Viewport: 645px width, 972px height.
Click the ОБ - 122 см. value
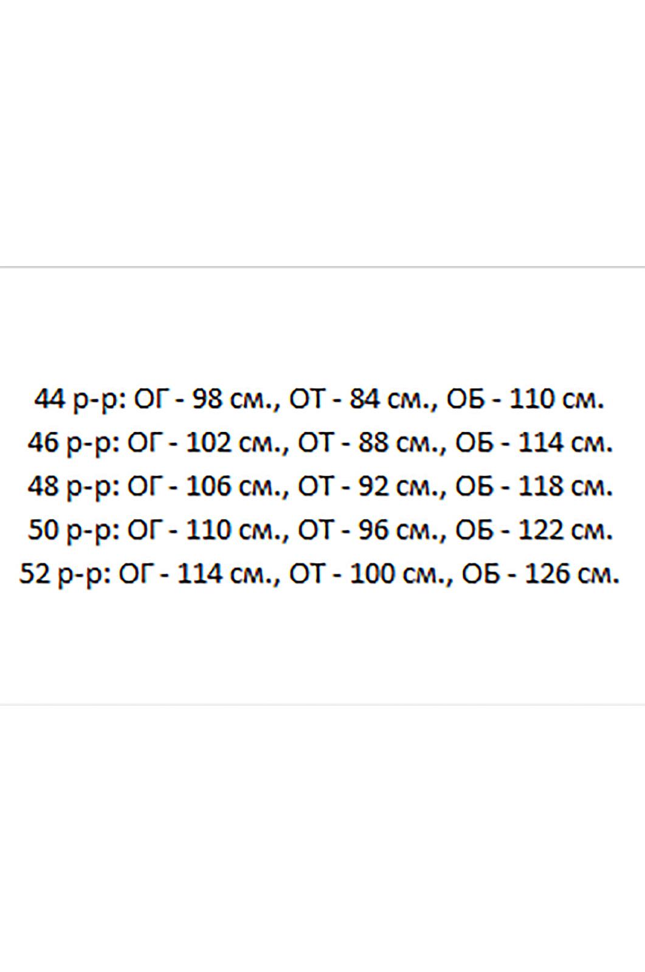click(534, 530)
